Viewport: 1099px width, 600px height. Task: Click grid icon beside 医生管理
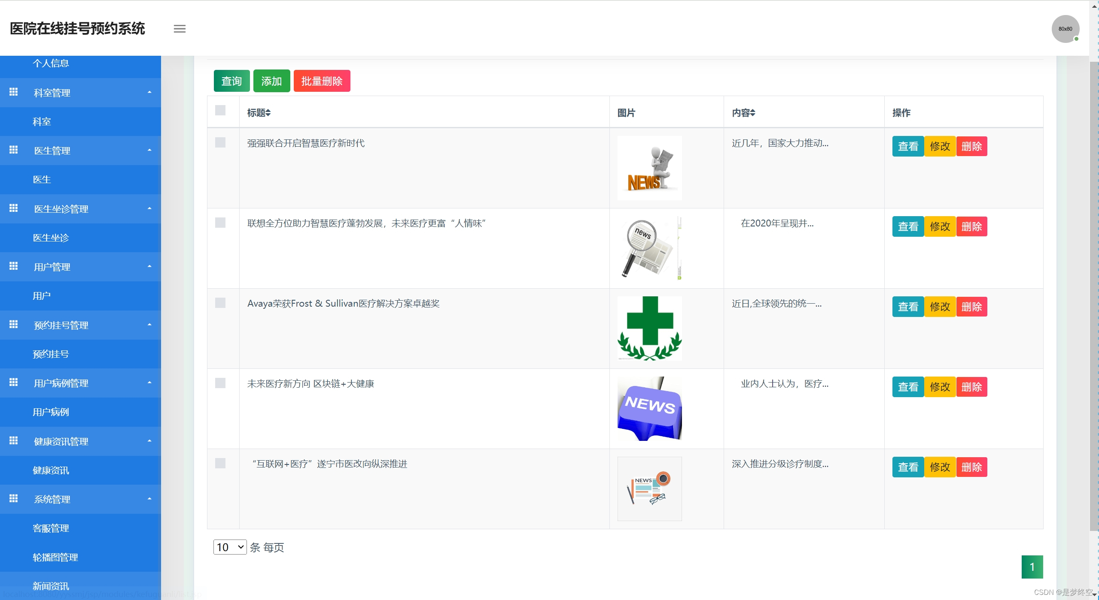(x=14, y=150)
